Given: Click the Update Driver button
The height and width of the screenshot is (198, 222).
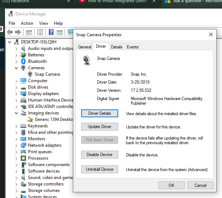Looking at the screenshot, I should (x=100, y=127).
